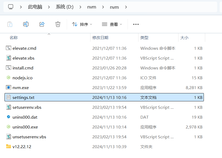Click the 19 KB size of unins000.dat

click(x=197, y=117)
